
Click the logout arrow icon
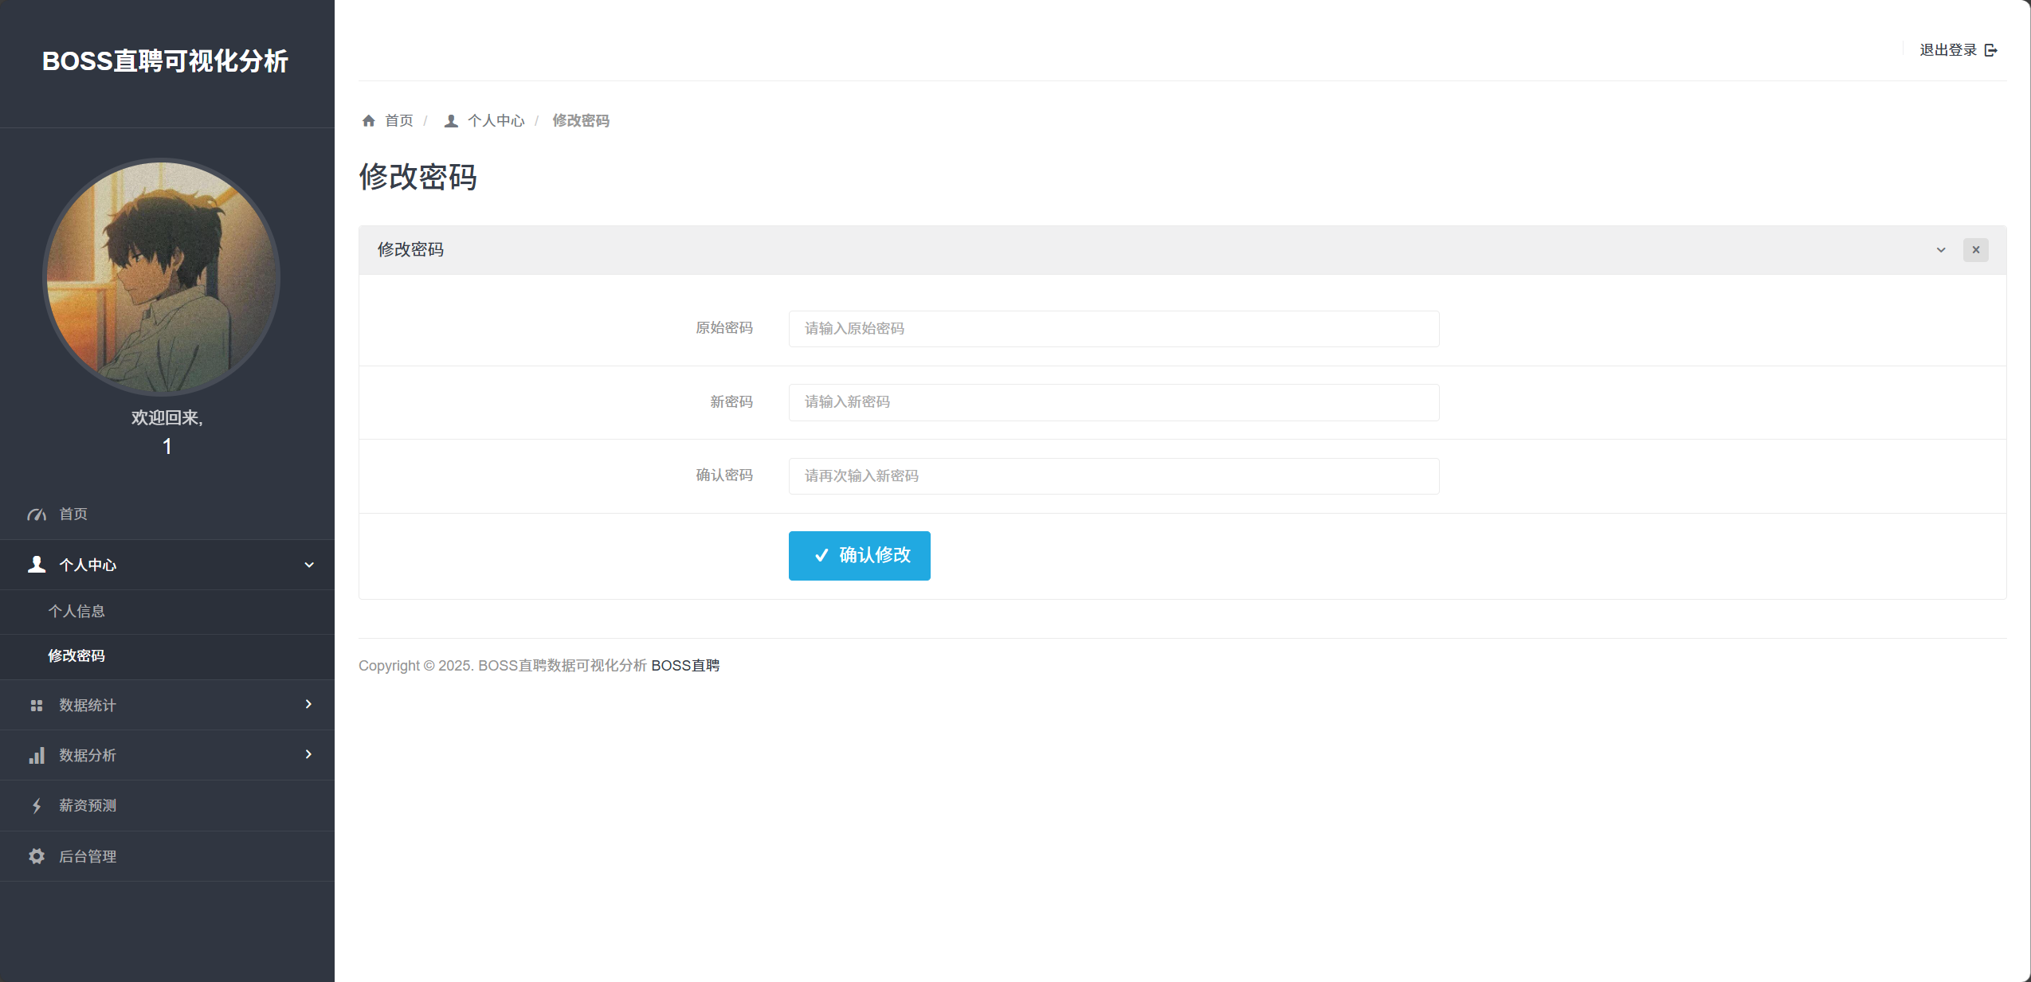tap(1990, 50)
